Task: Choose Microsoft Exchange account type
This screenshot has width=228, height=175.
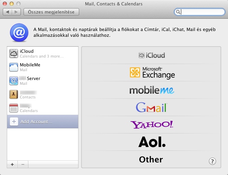Action: tap(152, 73)
